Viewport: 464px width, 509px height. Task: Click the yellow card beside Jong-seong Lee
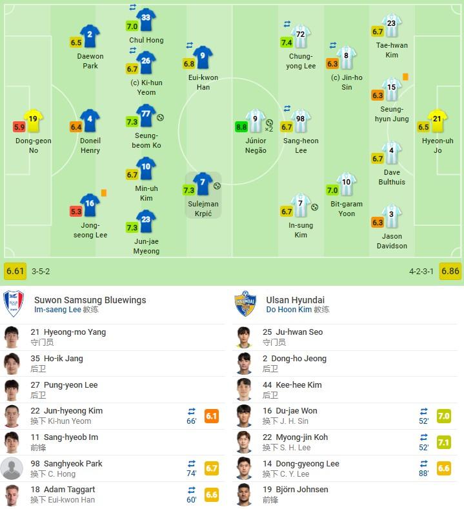[x=104, y=192]
